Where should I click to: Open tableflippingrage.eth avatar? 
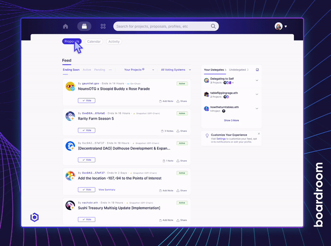[x=206, y=94]
